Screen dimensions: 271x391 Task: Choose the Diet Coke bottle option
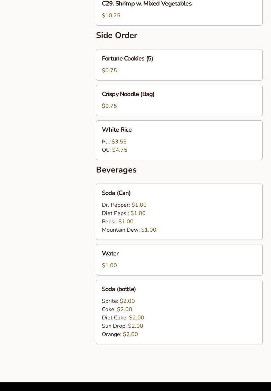point(123,318)
